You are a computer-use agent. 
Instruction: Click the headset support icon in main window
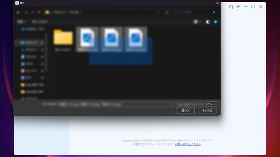pos(231,7)
